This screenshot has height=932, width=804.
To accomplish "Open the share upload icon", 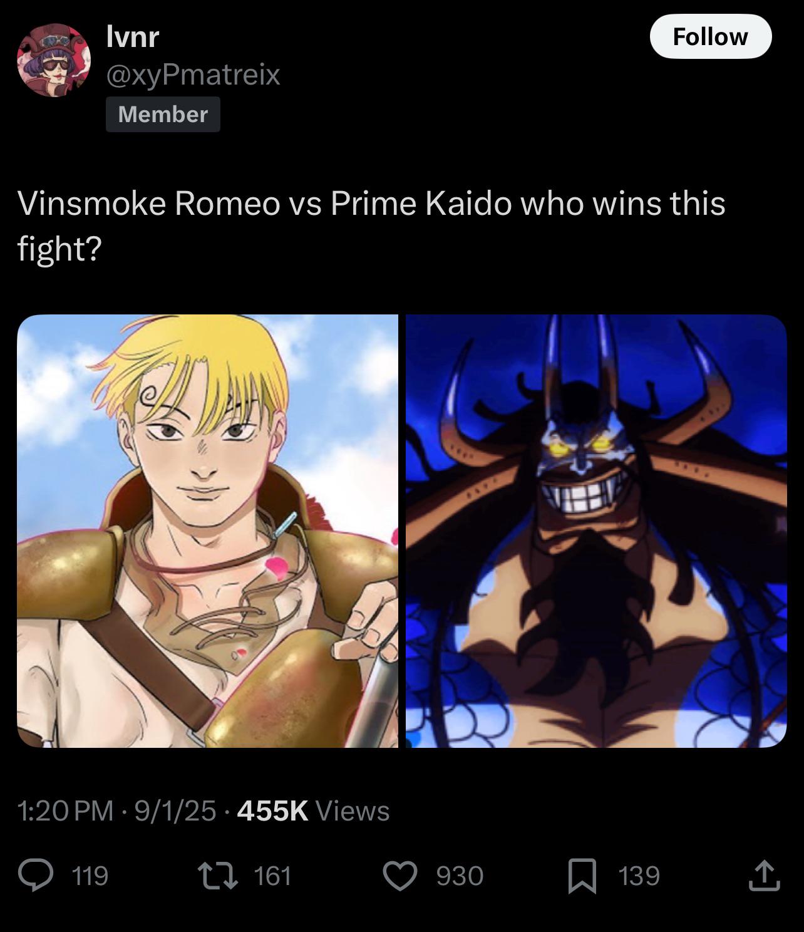I will (x=764, y=875).
